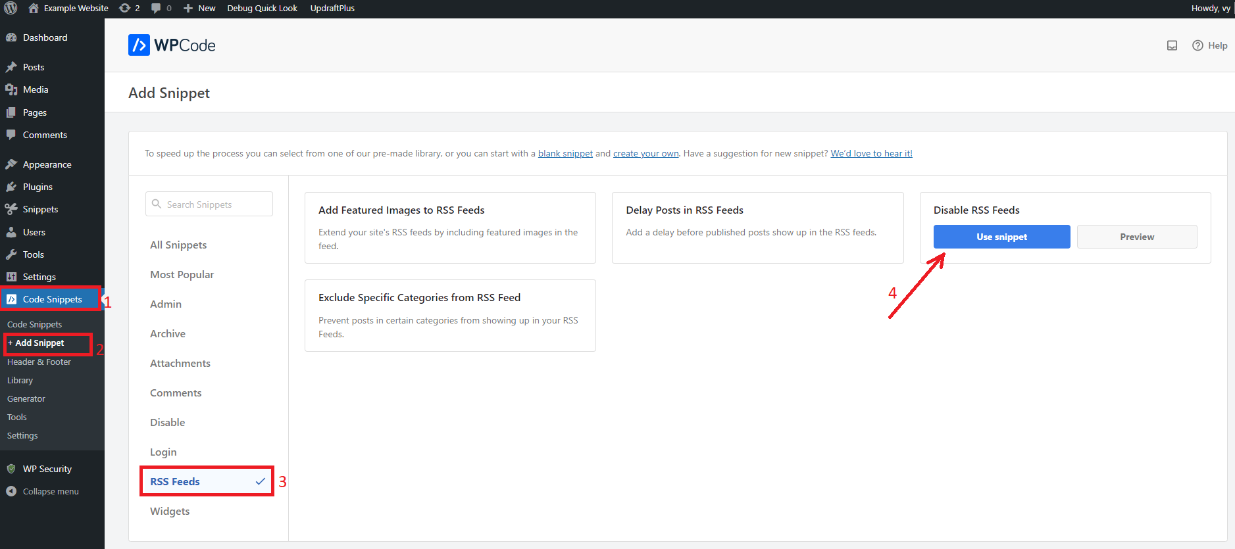Viewport: 1235px width, 549px height.
Task: Open the Users menu
Action: click(x=52, y=232)
